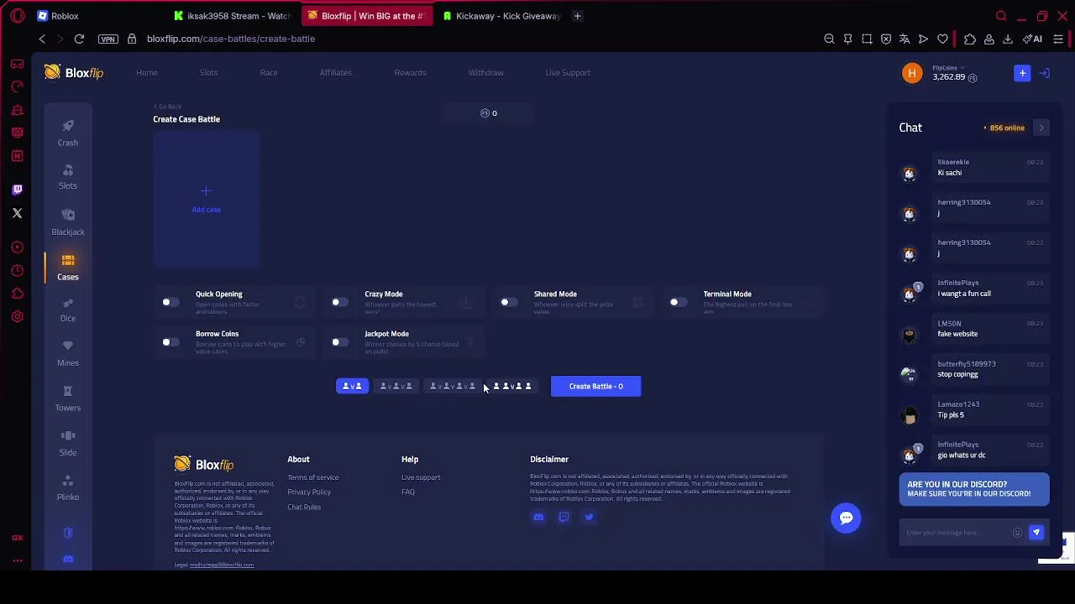Click the chat message input field

coord(956,533)
